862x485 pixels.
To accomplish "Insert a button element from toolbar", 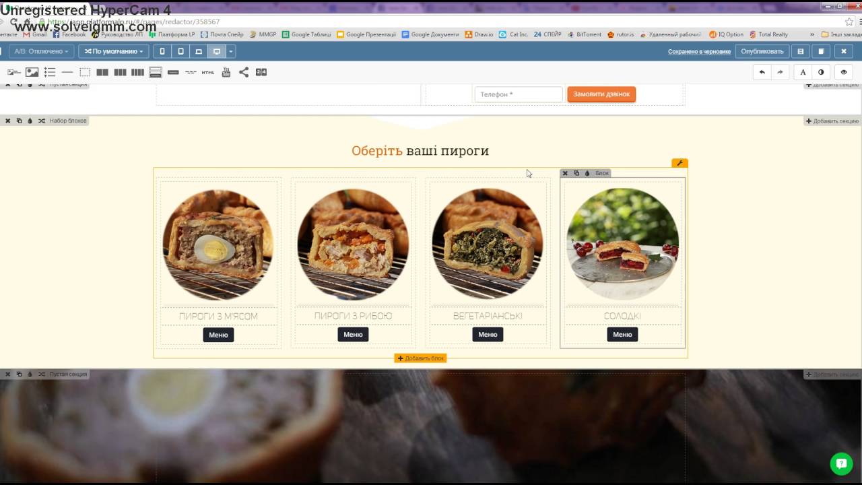I will coord(173,72).
